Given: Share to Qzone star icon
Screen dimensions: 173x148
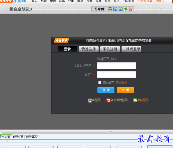Looking at the screenshot, I should click(121, 9).
